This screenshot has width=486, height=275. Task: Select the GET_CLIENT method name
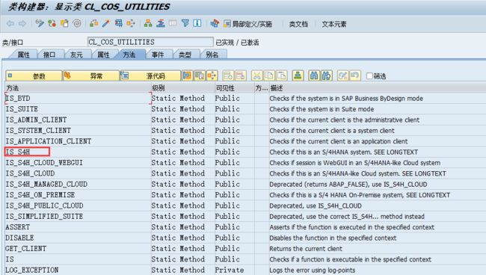25,249
